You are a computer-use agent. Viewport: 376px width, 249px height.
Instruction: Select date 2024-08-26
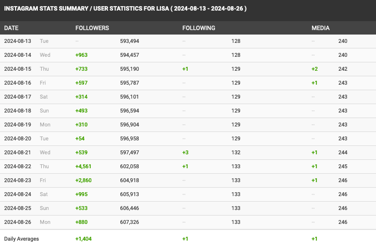point(17,222)
